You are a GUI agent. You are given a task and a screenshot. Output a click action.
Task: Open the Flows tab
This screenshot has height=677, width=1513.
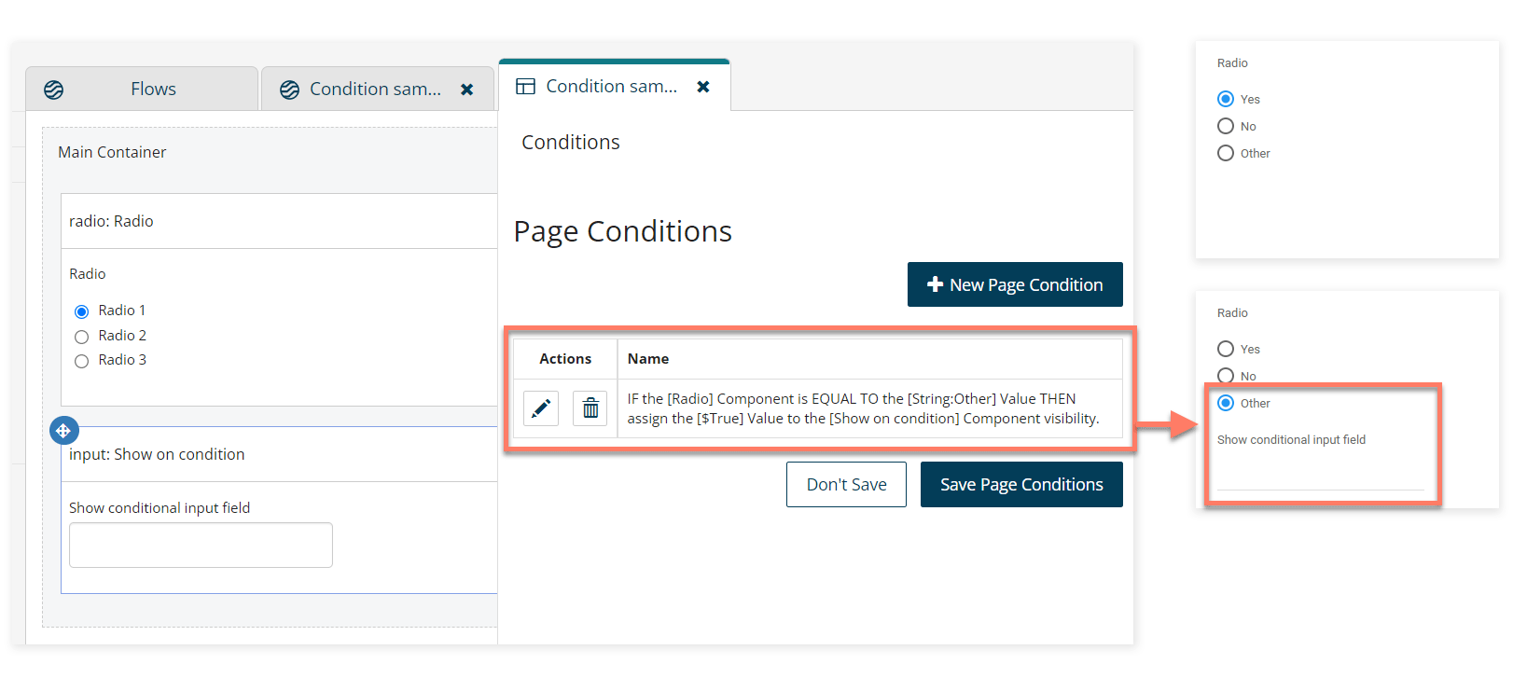coord(142,90)
